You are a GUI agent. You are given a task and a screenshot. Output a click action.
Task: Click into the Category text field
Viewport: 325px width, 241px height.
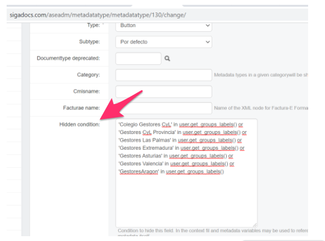pos(163,75)
